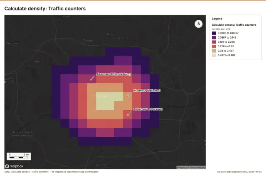Screen dimensions: 266x177
Task: Click the page title 'Calculate density: Traffic counters'
Action: pyautogui.click(x=45, y=9)
